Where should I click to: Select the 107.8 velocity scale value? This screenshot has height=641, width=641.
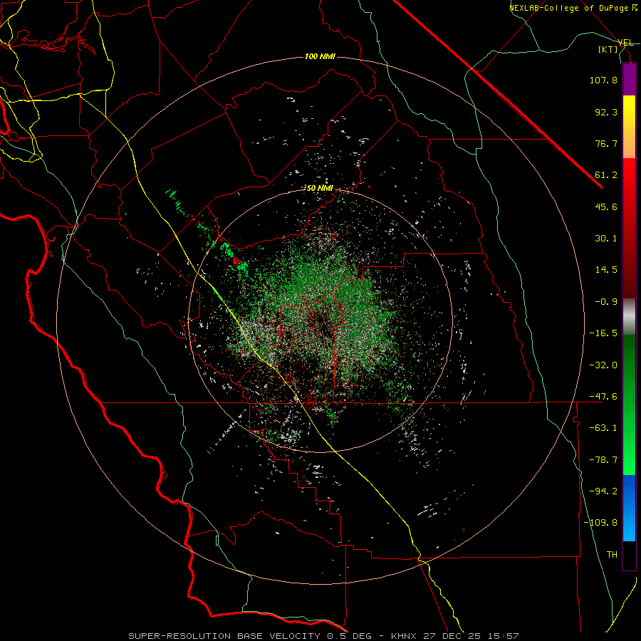tap(603, 80)
